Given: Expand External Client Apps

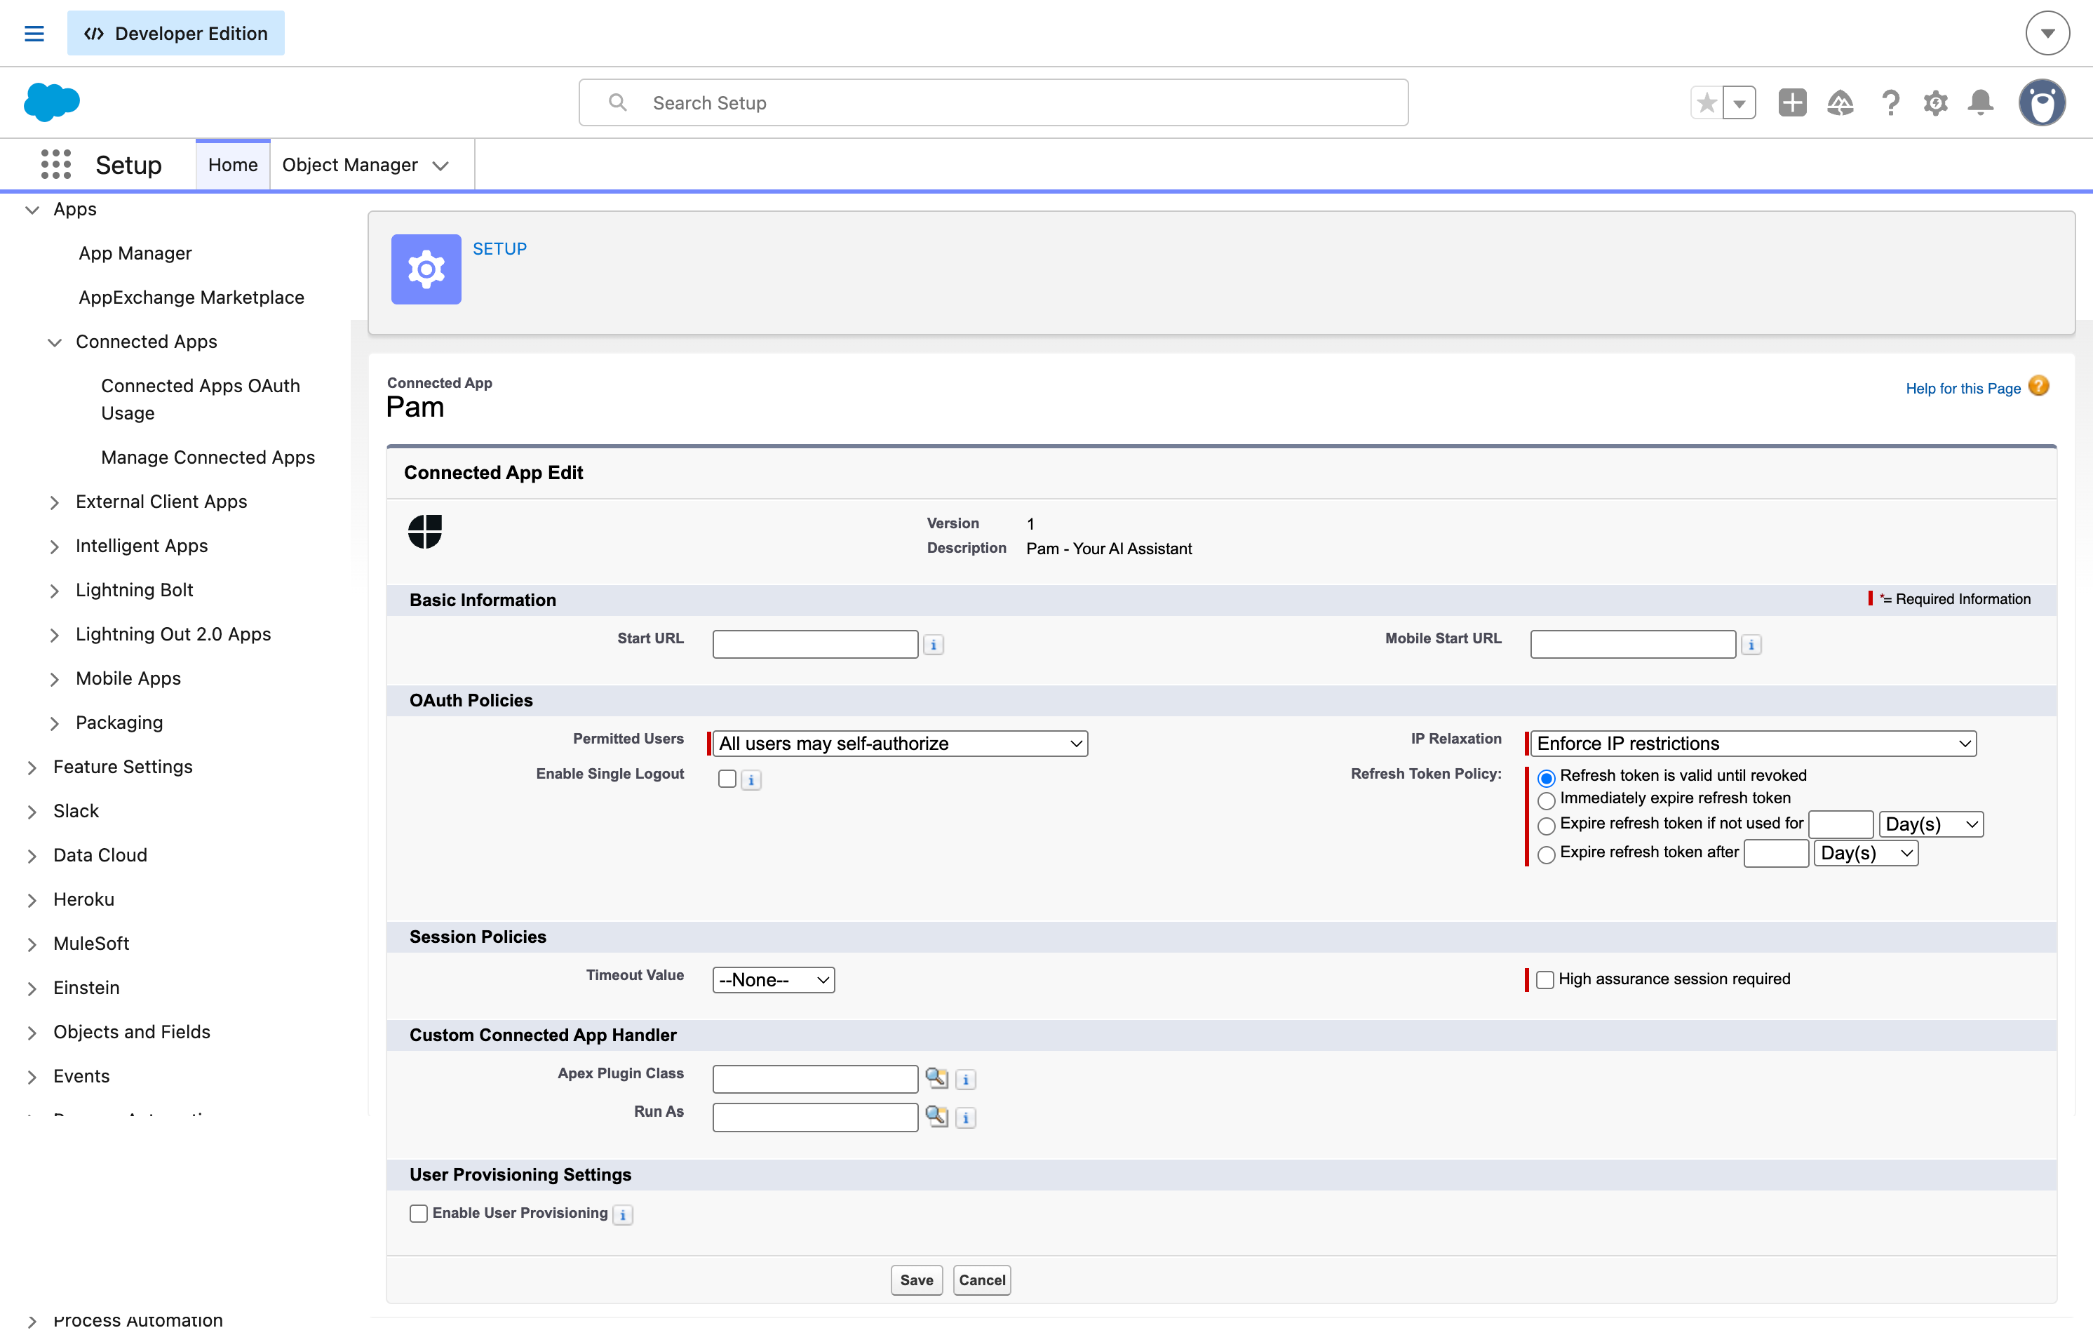Looking at the screenshot, I should click(55, 502).
